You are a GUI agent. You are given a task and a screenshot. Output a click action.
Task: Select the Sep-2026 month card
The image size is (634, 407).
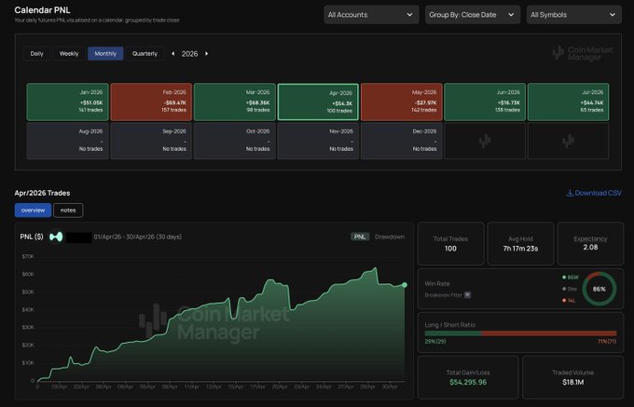click(151, 141)
